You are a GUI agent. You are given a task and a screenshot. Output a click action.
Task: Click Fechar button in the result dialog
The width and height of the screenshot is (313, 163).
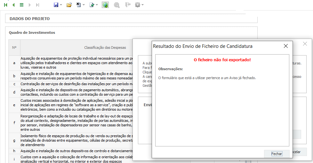tap(277, 154)
